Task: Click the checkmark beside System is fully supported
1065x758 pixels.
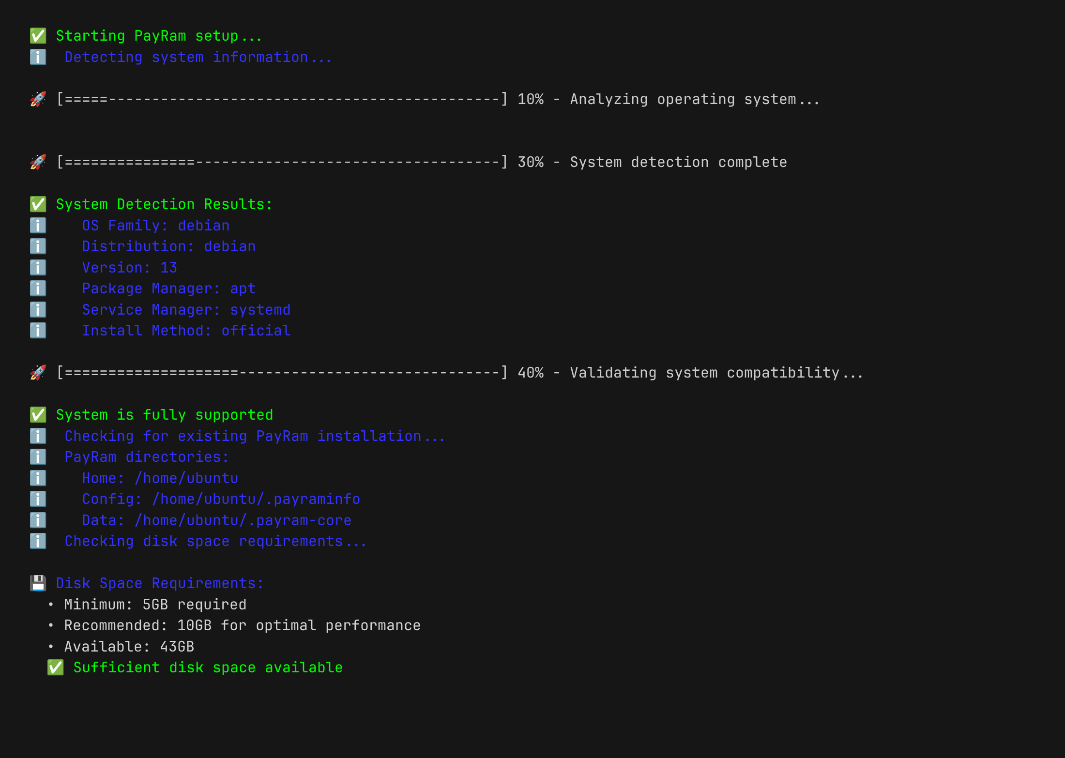Action: pyautogui.click(x=38, y=415)
